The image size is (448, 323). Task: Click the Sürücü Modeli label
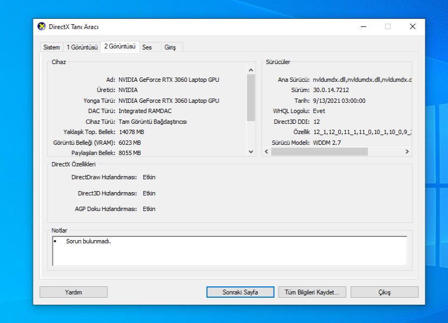tap(291, 143)
